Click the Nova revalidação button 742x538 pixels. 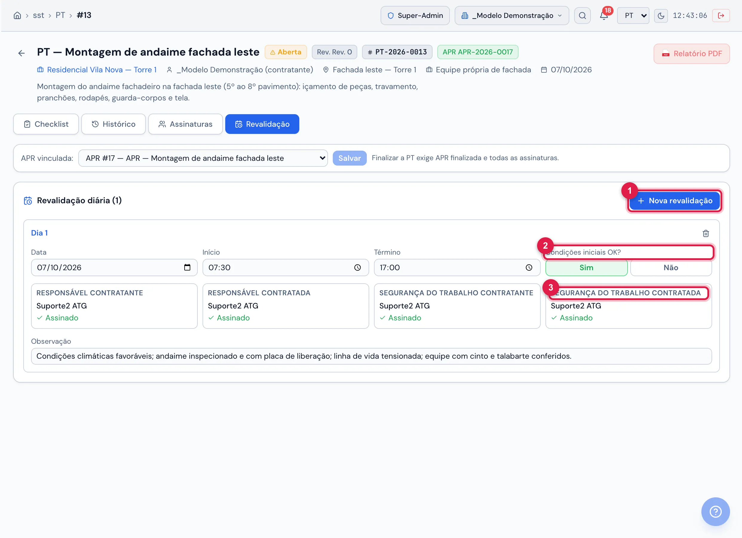pyautogui.click(x=674, y=201)
